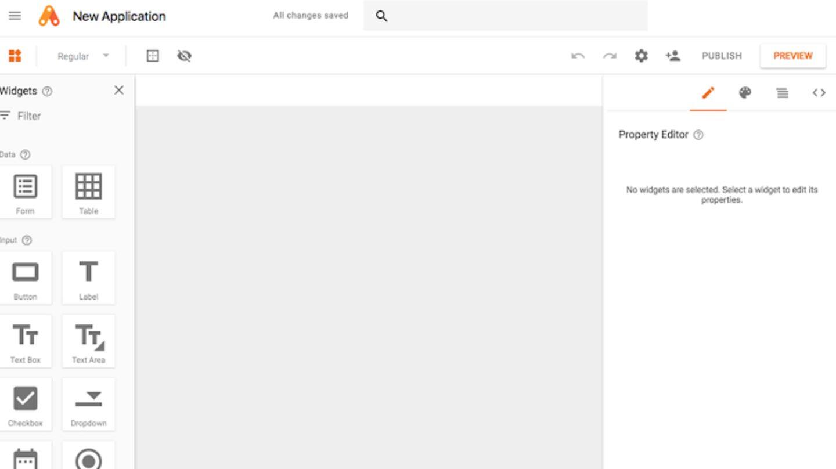Viewport: 836px width, 469px height.
Task: Select the Checkbox widget
Action: click(25, 405)
